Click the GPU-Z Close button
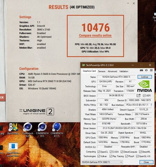156x167 pixels. pyautogui.click(x=146, y=162)
